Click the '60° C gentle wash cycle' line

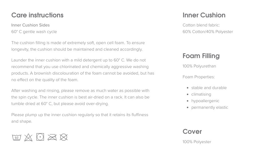click(x=34, y=32)
